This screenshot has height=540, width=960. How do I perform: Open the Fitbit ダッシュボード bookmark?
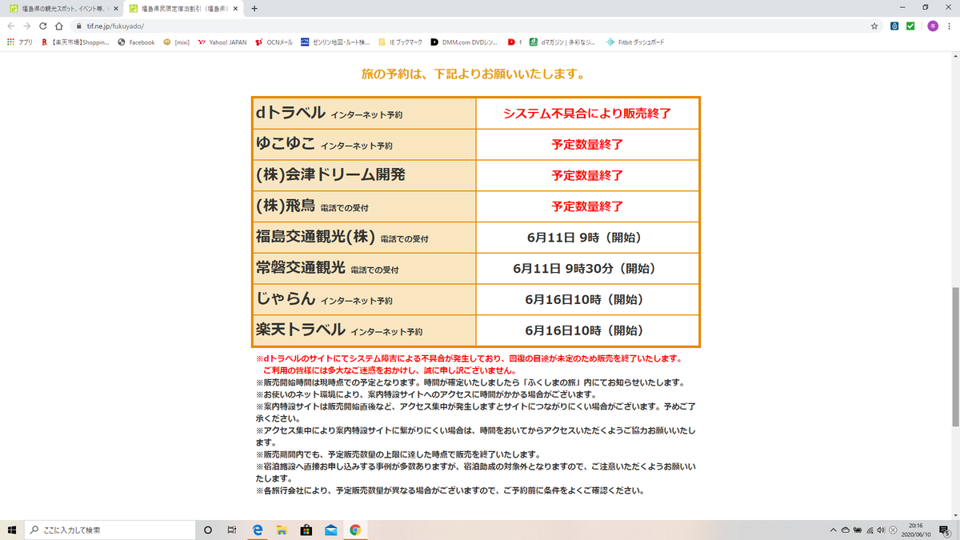click(x=636, y=42)
